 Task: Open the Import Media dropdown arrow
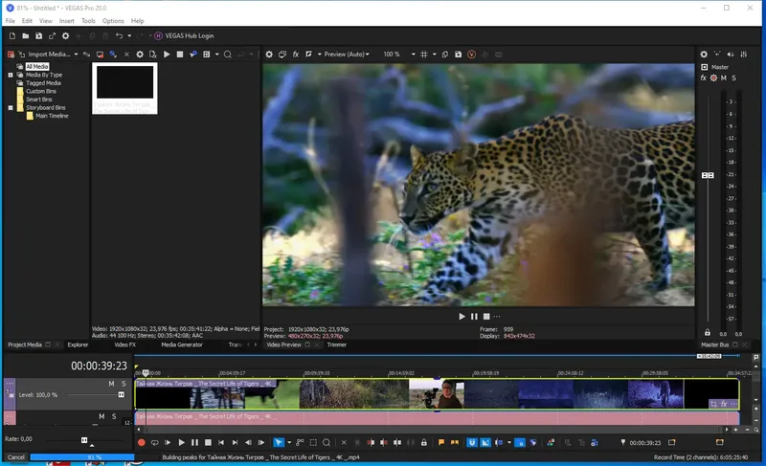[77, 55]
